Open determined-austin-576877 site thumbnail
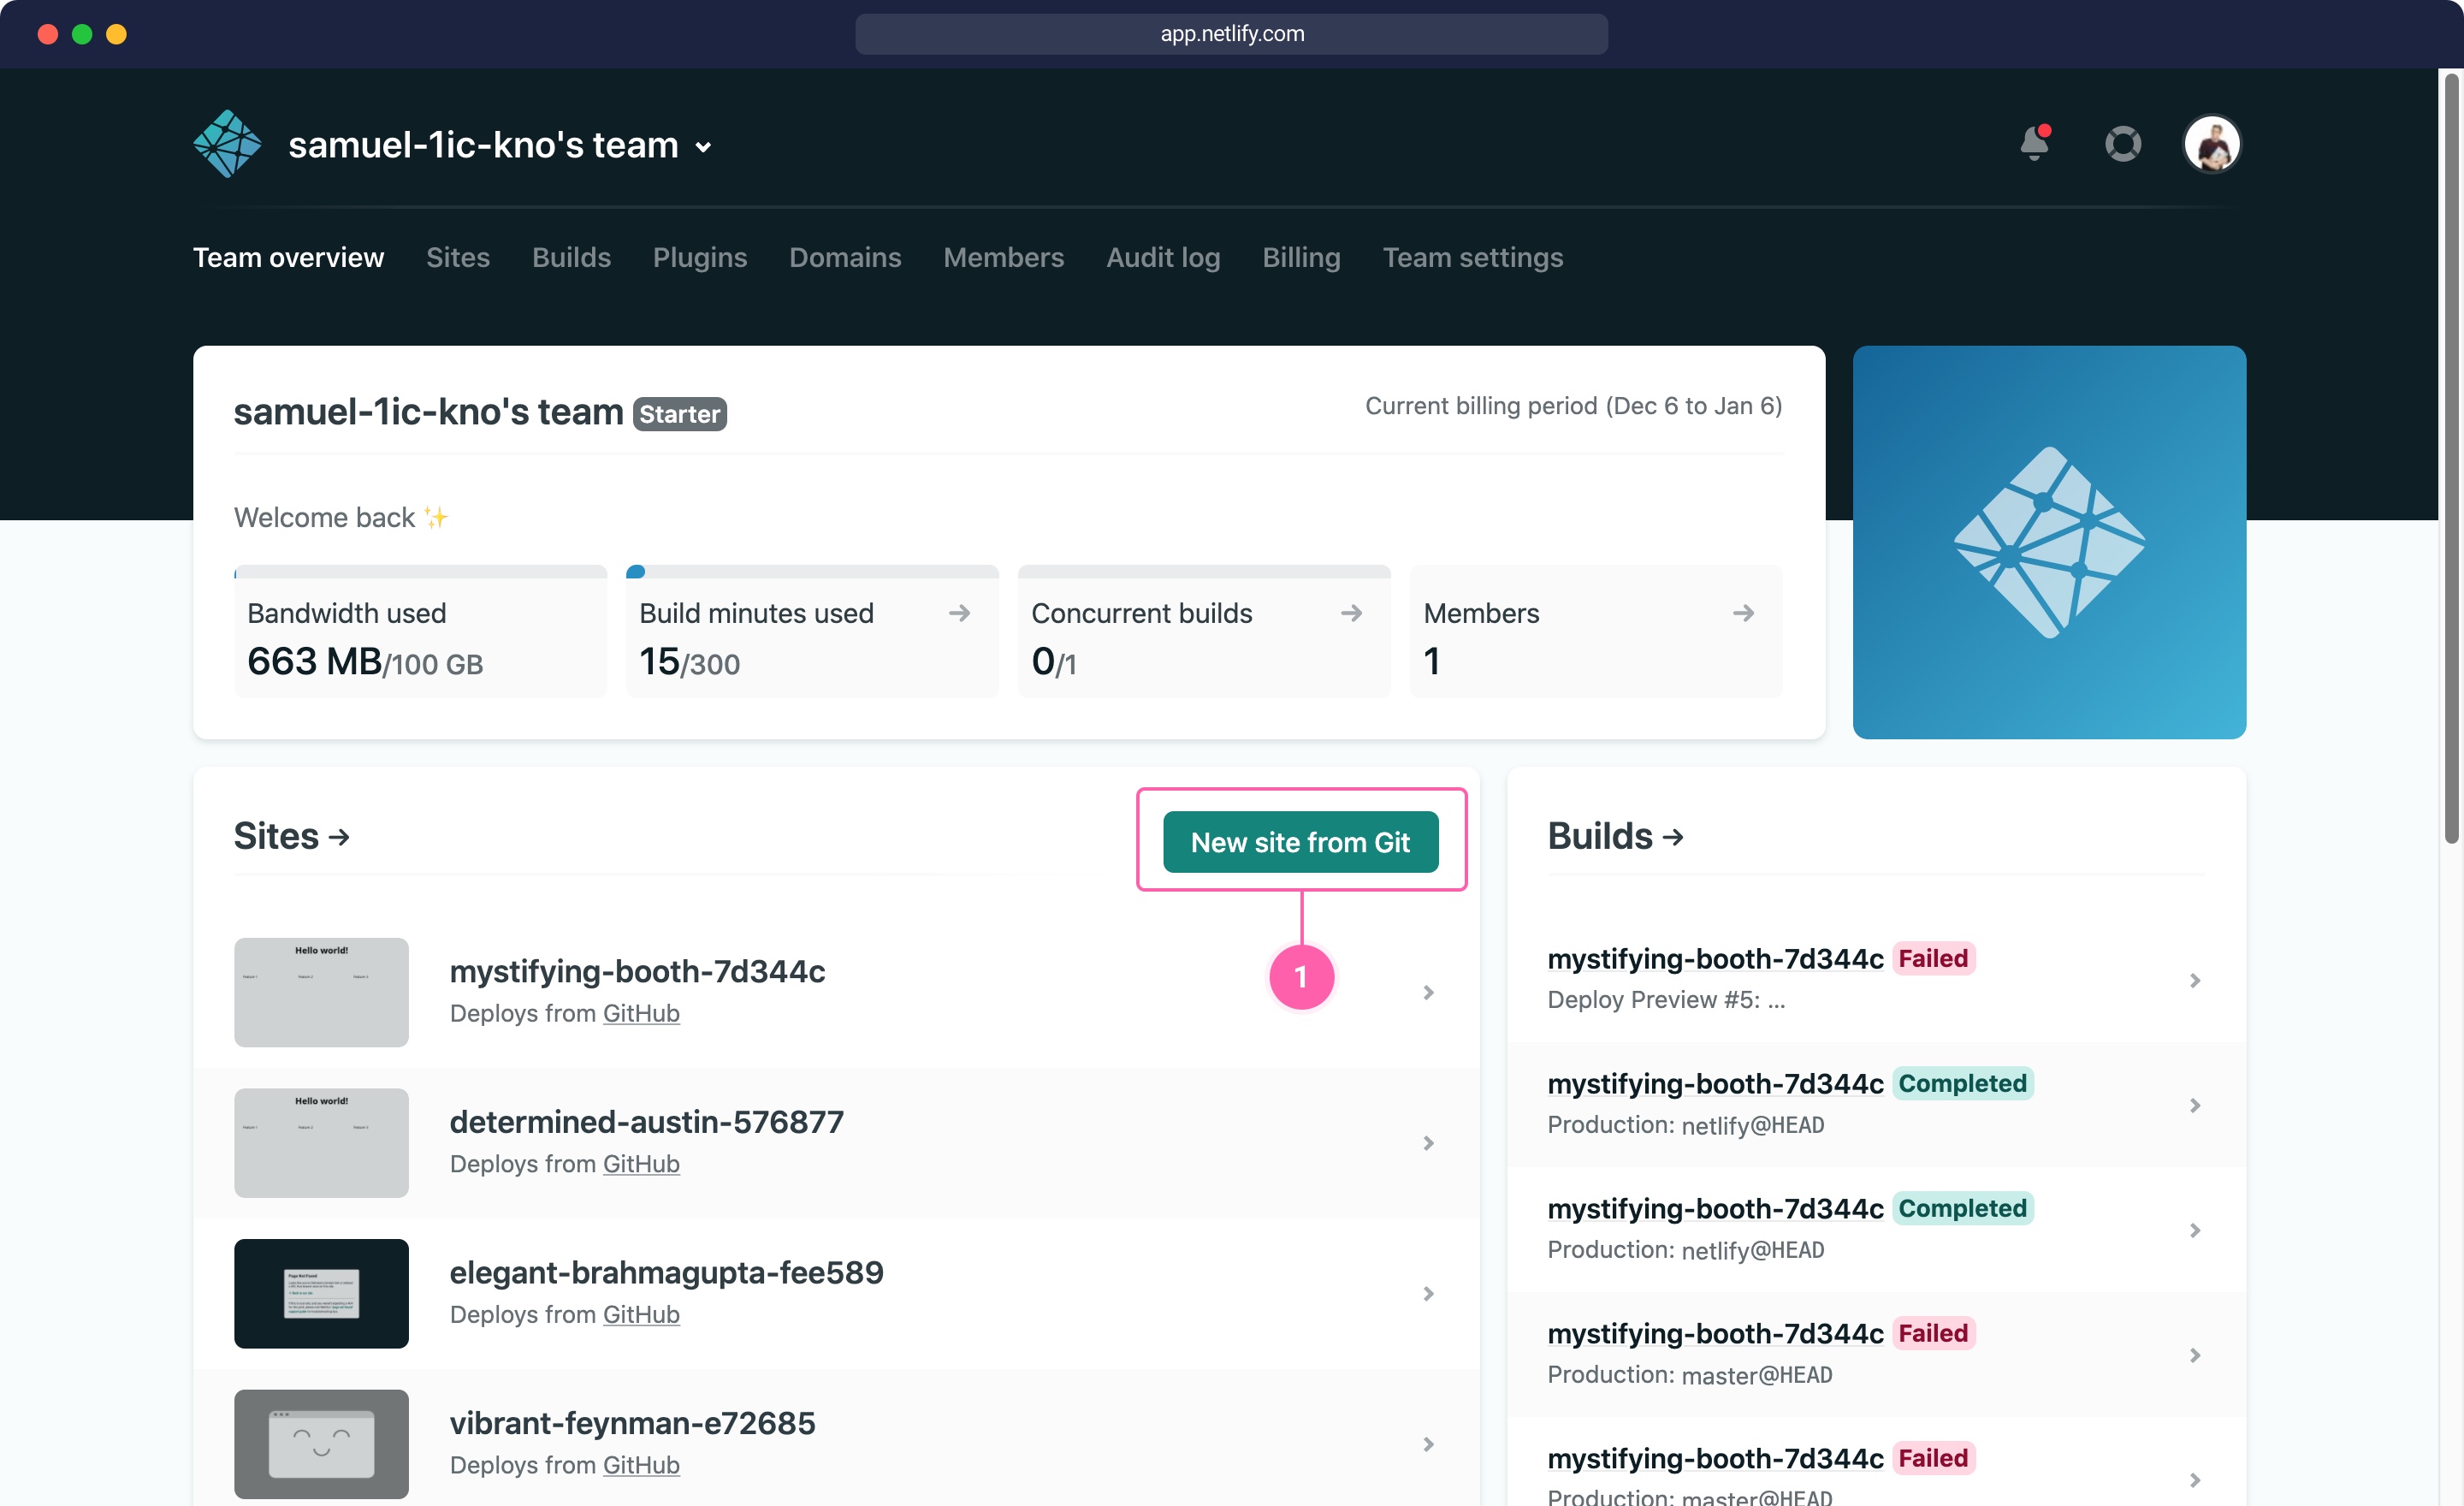The image size is (2464, 1506). 321,1143
